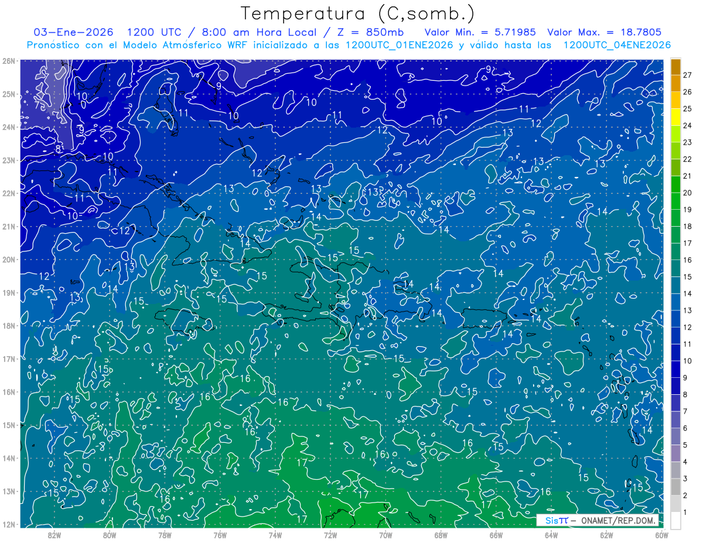Click the "24N" latitude axis label
This screenshot has height=543, width=703.
(x=8, y=127)
